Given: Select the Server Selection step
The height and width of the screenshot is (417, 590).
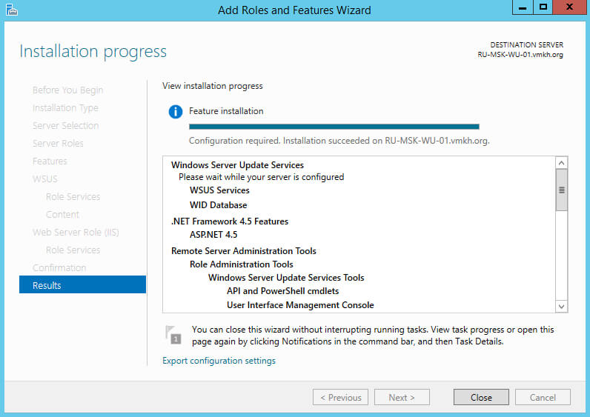Looking at the screenshot, I should pyautogui.click(x=65, y=126).
